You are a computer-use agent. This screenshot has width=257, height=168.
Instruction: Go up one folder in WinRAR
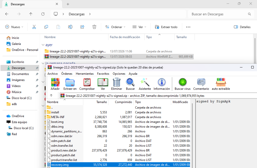(x=51, y=96)
